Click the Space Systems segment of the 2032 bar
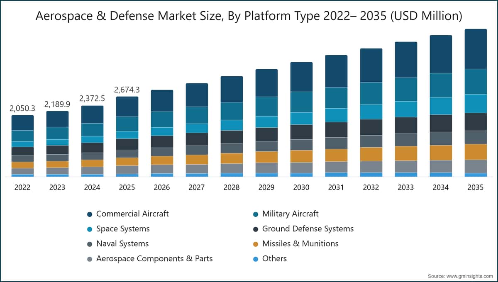The image size is (498, 282). coord(371,112)
